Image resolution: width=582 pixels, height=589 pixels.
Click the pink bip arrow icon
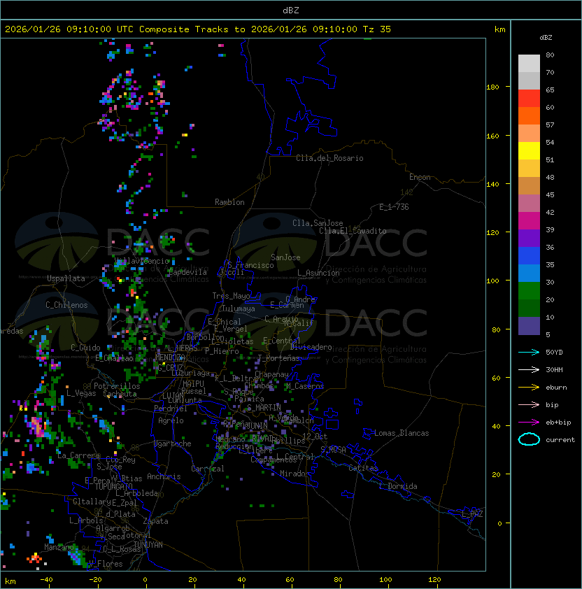[530, 404]
